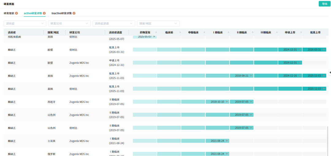Click flag icon on the 2018-08-21 milestone
Screen dimensions: 331x156
click(x=251, y=76)
